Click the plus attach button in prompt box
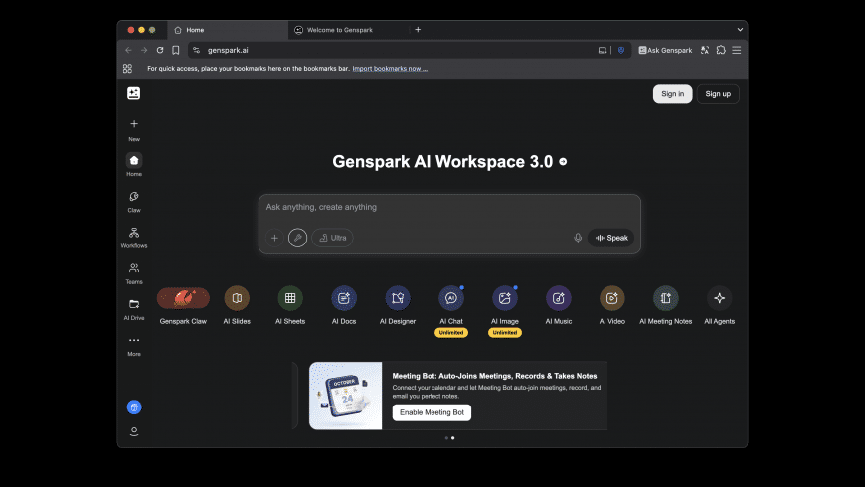The image size is (865, 487). [274, 238]
